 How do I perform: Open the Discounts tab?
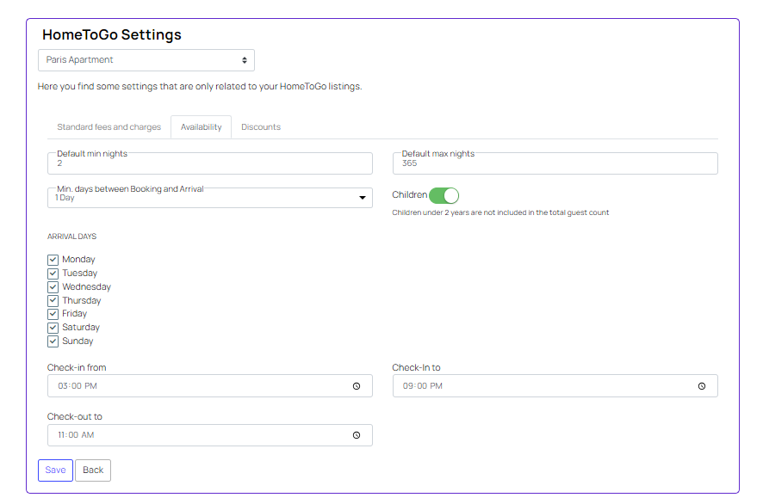pos(261,126)
